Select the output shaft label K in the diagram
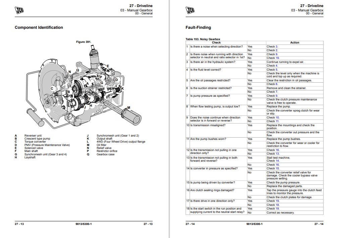This screenshot has width=339, height=238. [x=123, y=89]
